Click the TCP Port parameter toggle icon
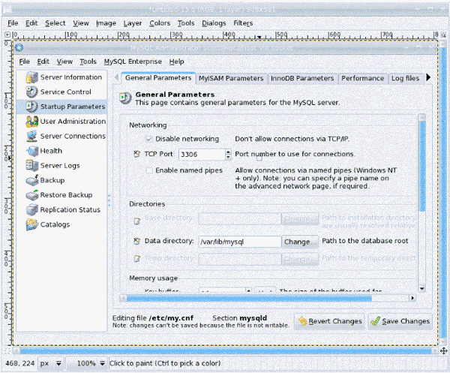This screenshot has height=373, width=450. tap(137, 154)
